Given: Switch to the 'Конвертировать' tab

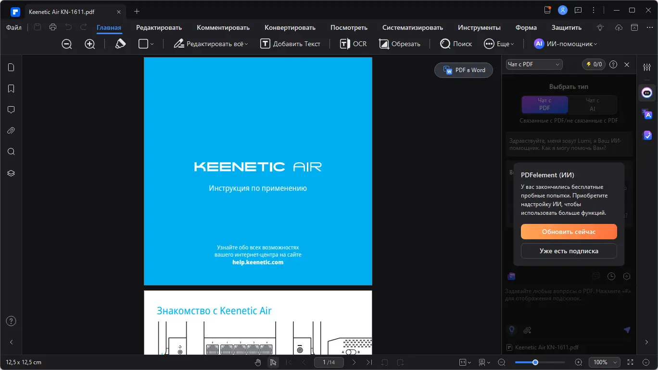Looking at the screenshot, I should pyautogui.click(x=290, y=27).
